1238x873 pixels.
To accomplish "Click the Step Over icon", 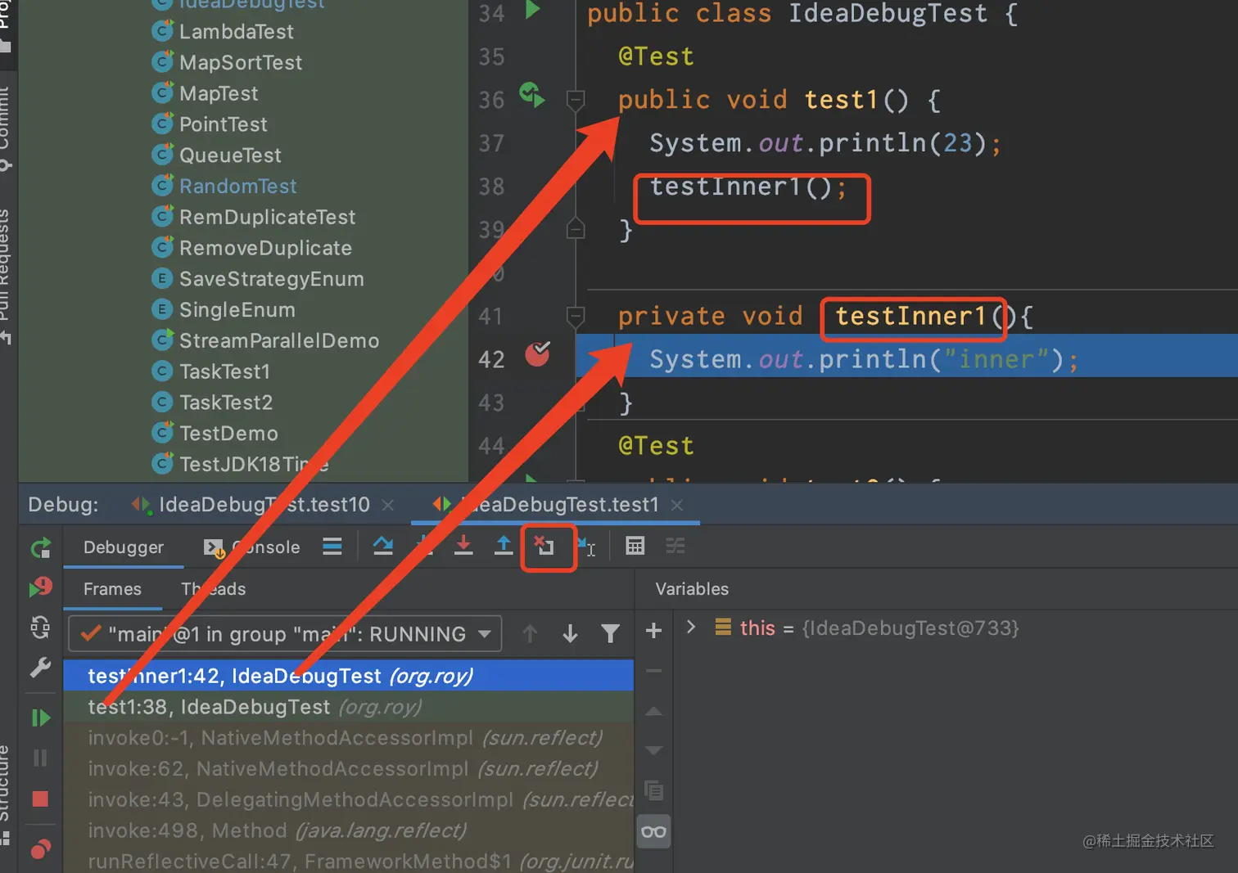I will 383,546.
